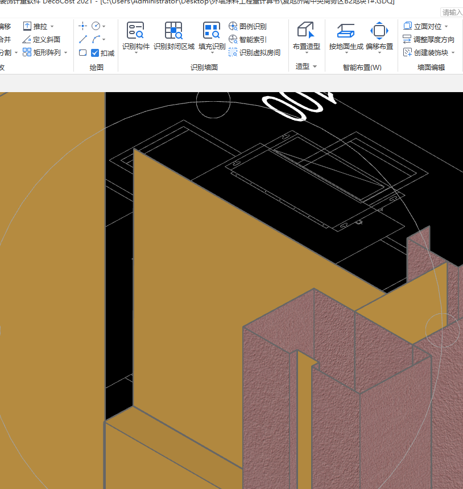Select the straight line drawing tool
The width and height of the screenshot is (463, 489).
pos(82,39)
